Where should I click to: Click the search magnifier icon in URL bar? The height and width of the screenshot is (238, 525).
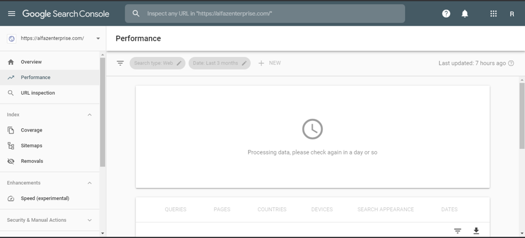[x=136, y=13]
